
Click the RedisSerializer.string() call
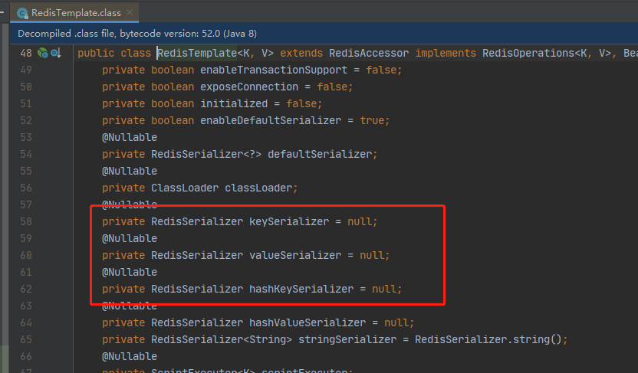(488, 339)
